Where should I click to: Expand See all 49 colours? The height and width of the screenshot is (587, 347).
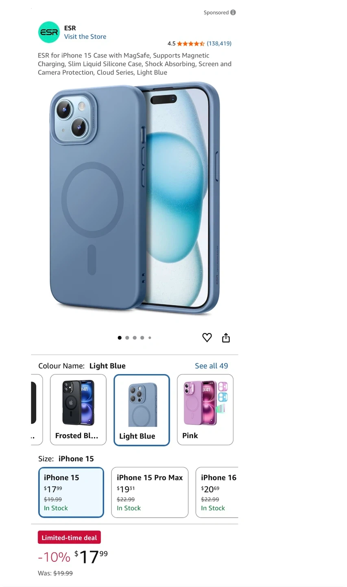point(211,366)
